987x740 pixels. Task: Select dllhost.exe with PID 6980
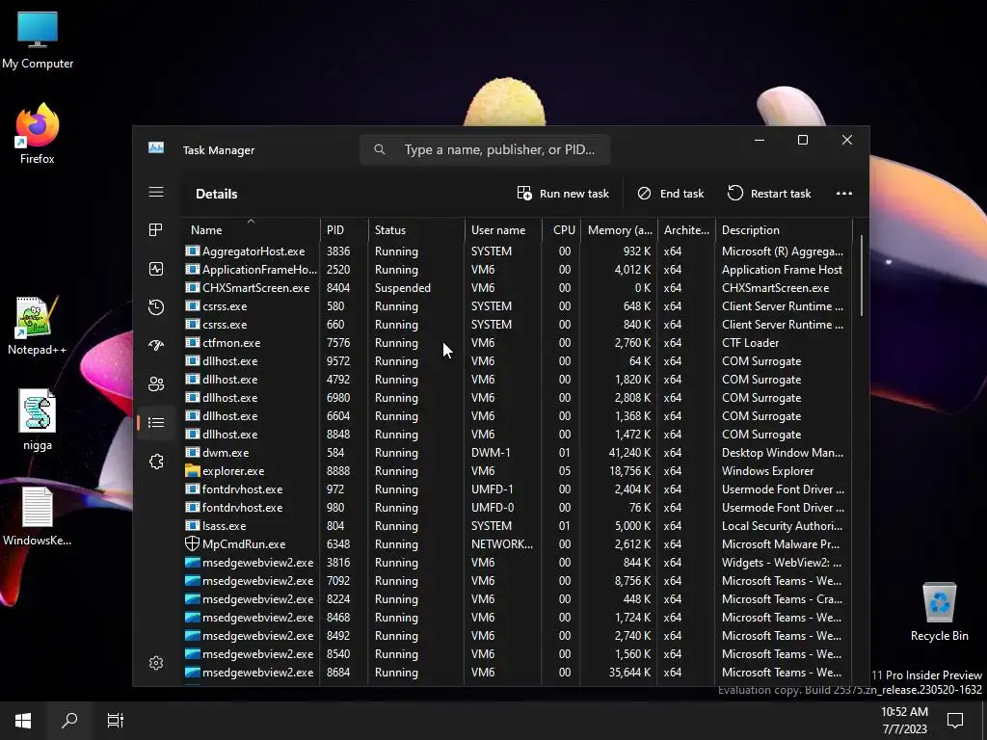tap(518, 398)
